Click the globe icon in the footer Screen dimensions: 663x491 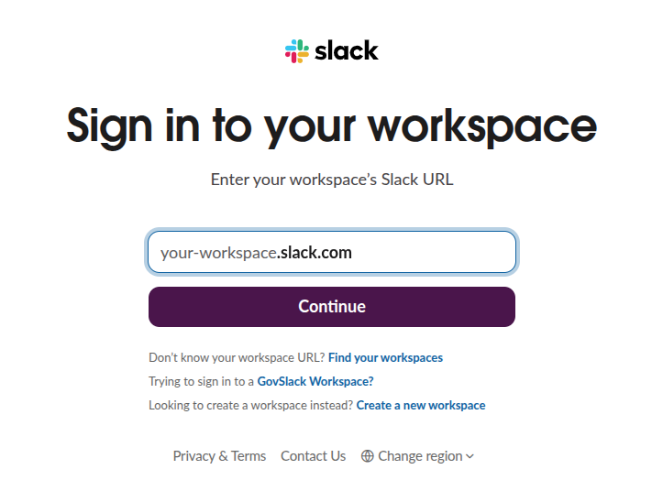(x=367, y=456)
